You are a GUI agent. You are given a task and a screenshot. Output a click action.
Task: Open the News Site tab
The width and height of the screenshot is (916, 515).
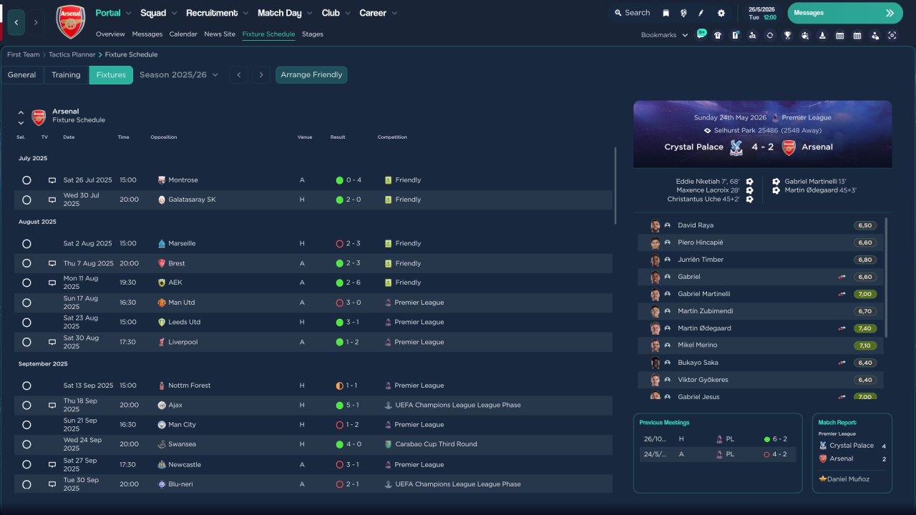[x=220, y=34]
